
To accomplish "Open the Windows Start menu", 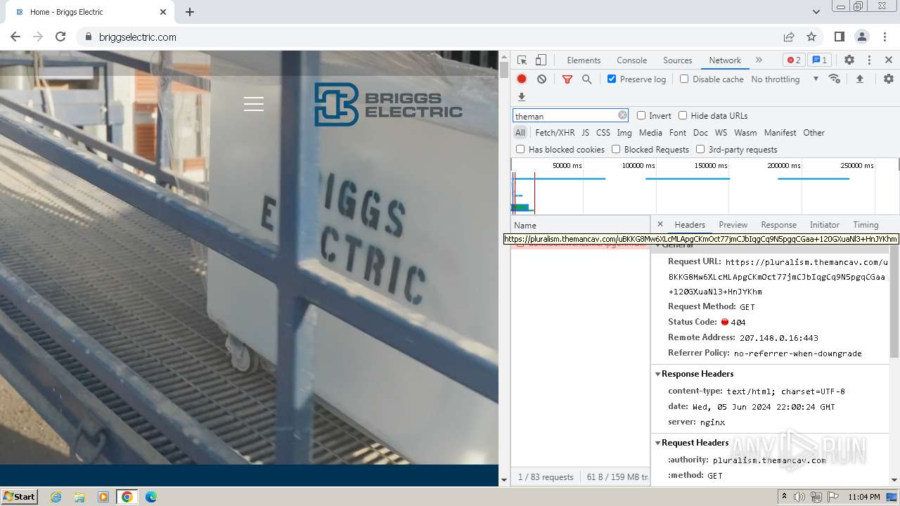I will pos(19,496).
